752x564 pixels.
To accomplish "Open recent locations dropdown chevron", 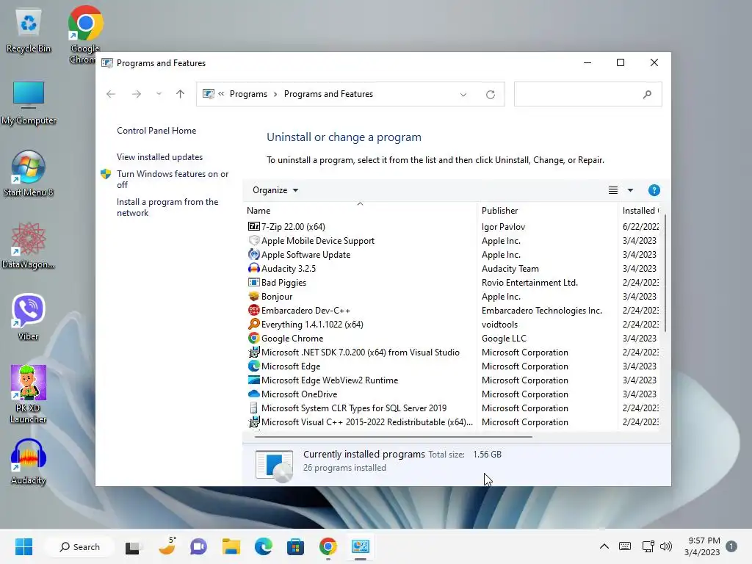I will coord(159,94).
